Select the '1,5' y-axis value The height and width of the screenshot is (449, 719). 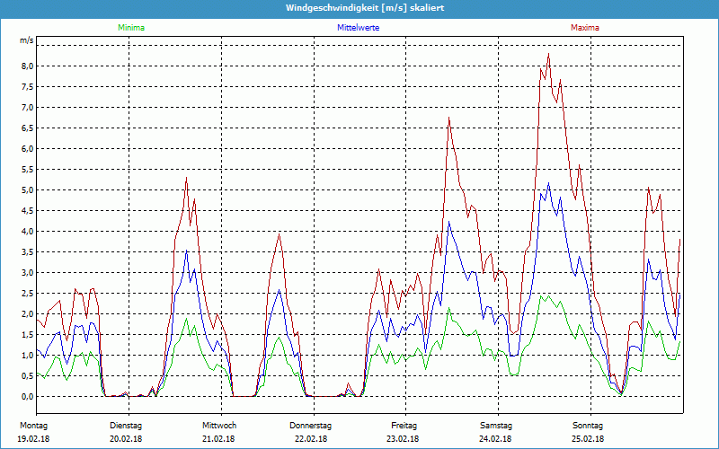tap(27, 334)
